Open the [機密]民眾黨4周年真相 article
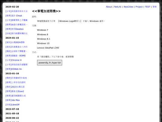The image size is (162, 122). (x=16, y=78)
